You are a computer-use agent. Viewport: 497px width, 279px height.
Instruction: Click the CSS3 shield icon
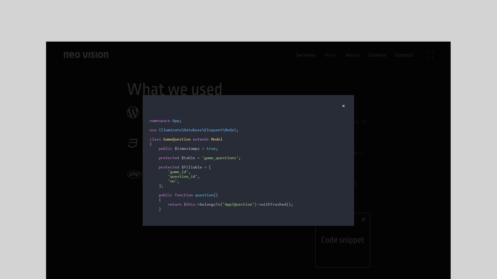(133, 143)
